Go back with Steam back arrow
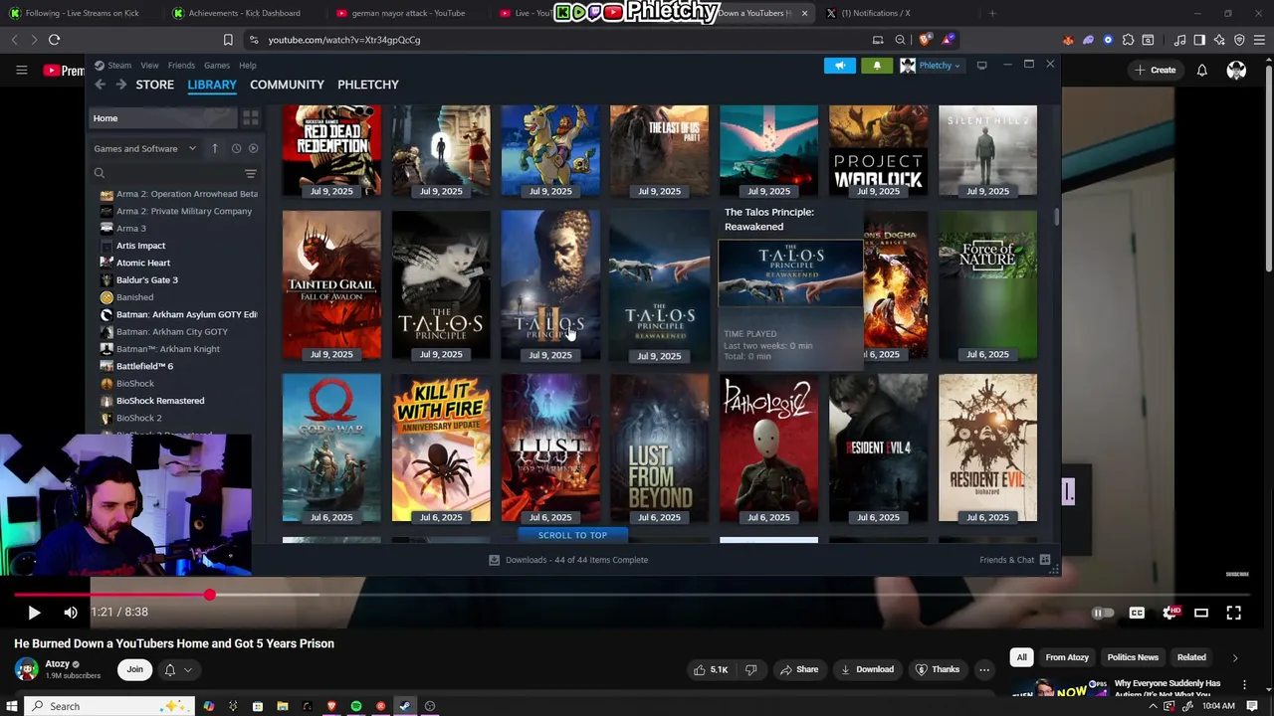 100,85
